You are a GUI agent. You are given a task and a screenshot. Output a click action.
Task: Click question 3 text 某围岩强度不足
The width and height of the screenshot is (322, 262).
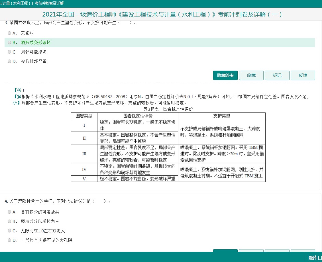[x=70, y=22]
